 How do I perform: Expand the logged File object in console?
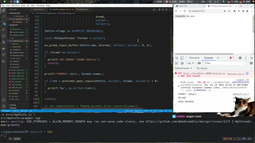[x=179, y=86]
